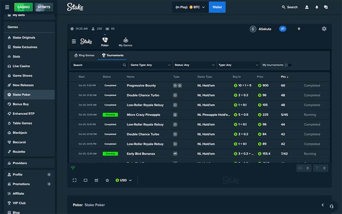Switch to CASINO mode

(23, 7)
